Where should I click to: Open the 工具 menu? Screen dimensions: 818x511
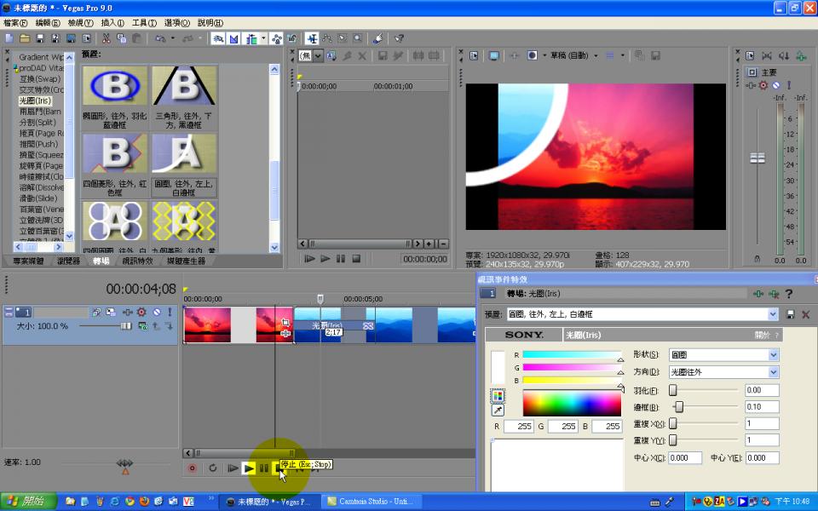pos(143,22)
